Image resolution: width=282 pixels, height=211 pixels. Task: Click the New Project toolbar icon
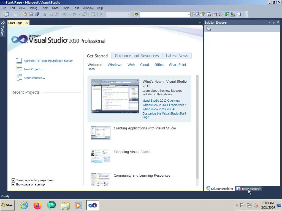tap(7, 14)
